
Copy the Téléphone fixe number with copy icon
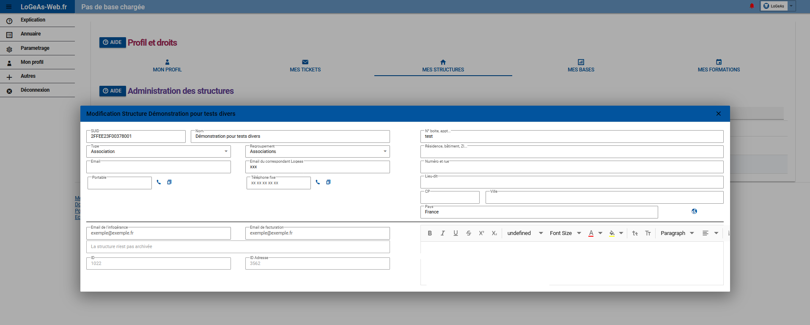[328, 182]
